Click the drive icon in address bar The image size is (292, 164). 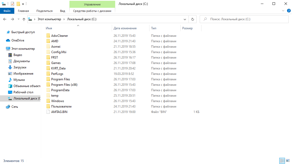pos(30,19)
